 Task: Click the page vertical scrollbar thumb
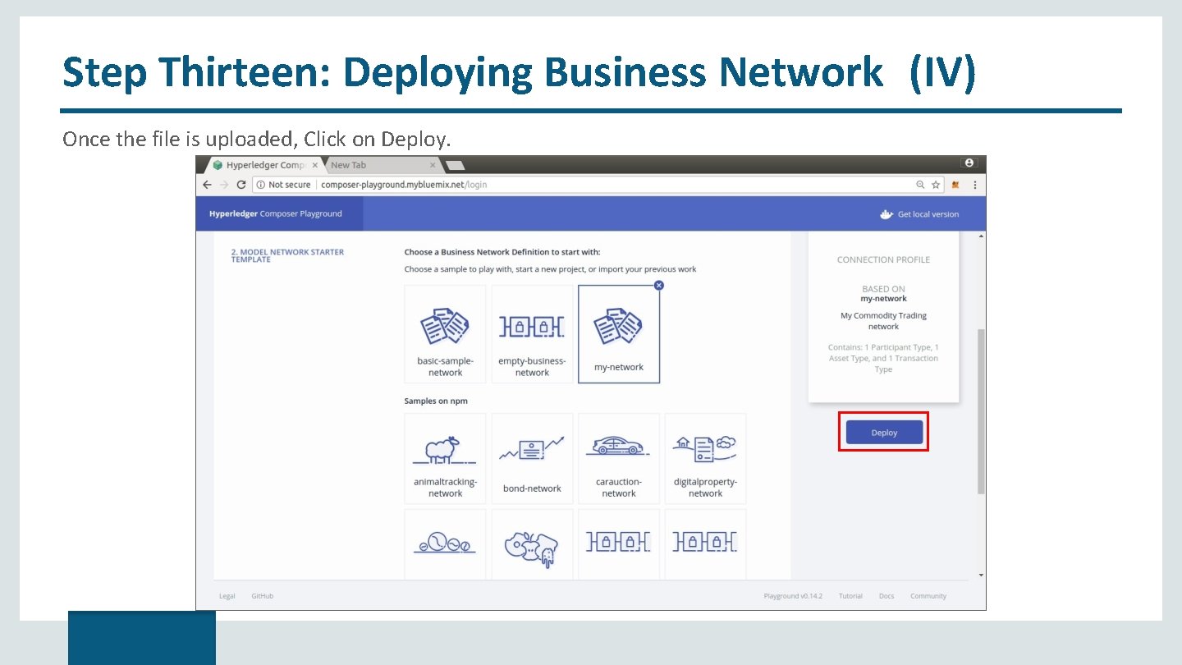point(981,410)
